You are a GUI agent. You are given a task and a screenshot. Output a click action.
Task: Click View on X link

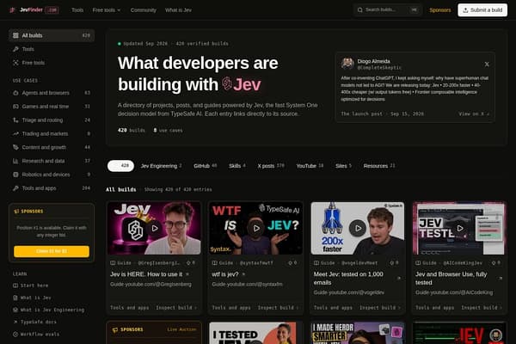pyautogui.click(x=474, y=114)
